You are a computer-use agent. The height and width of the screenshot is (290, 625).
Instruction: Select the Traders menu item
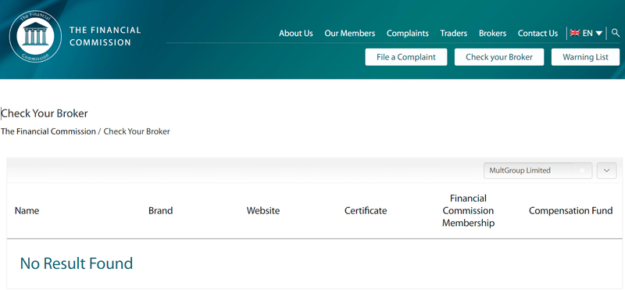pos(454,34)
